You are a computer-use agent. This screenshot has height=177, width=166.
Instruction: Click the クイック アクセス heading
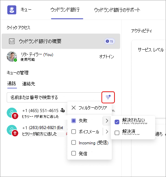click(19, 27)
